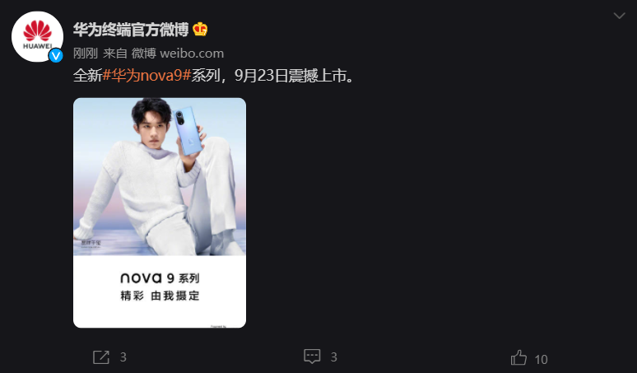Like the post with thumbs-up icon
Image resolution: width=637 pixels, height=373 pixels.
pyautogui.click(x=518, y=358)
